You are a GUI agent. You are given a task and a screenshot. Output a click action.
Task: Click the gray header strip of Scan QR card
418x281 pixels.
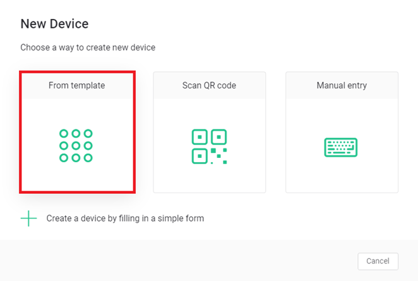(x=209, y=85)
